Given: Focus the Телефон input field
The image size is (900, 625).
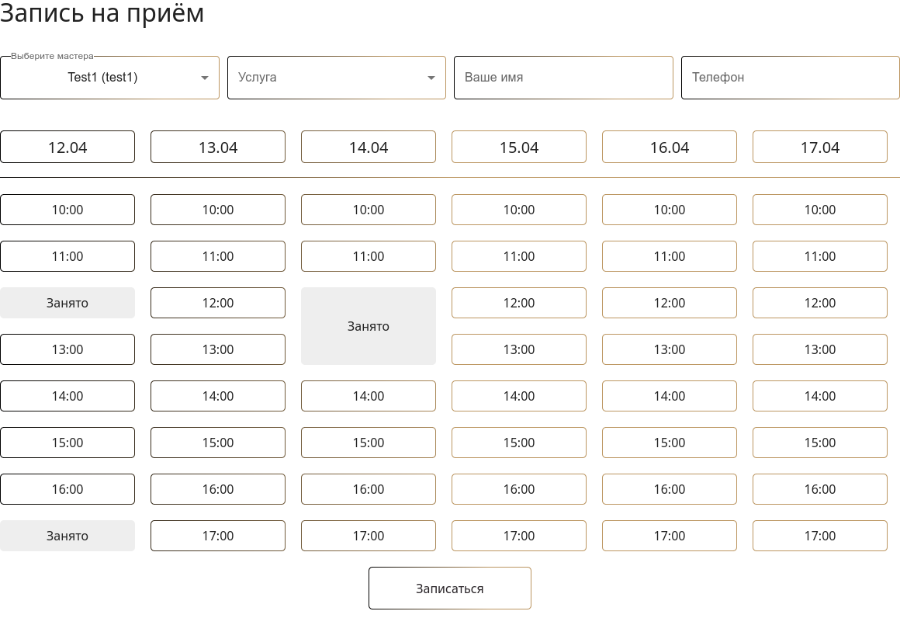Looking at the screenshot, I should click(790, 78).
